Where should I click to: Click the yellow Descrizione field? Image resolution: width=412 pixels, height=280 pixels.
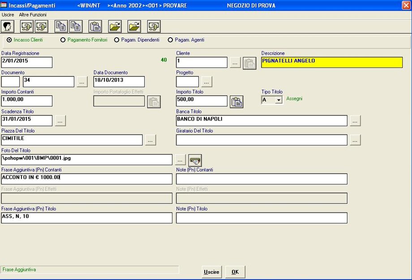[x=332, y=62]
